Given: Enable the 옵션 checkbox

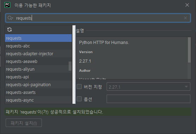Looking at the screenshot, I should pyautogui.click(x=79, y=99).
